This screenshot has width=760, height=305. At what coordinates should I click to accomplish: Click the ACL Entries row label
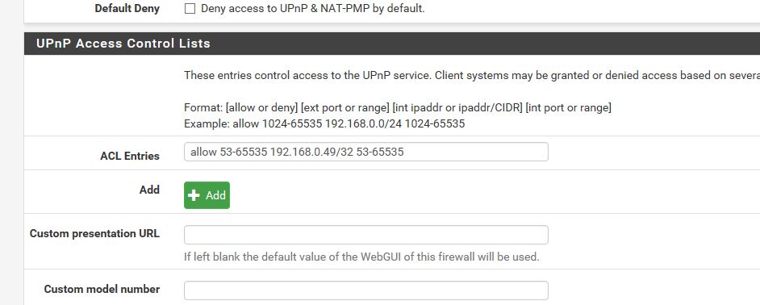(x=130, y=156)
